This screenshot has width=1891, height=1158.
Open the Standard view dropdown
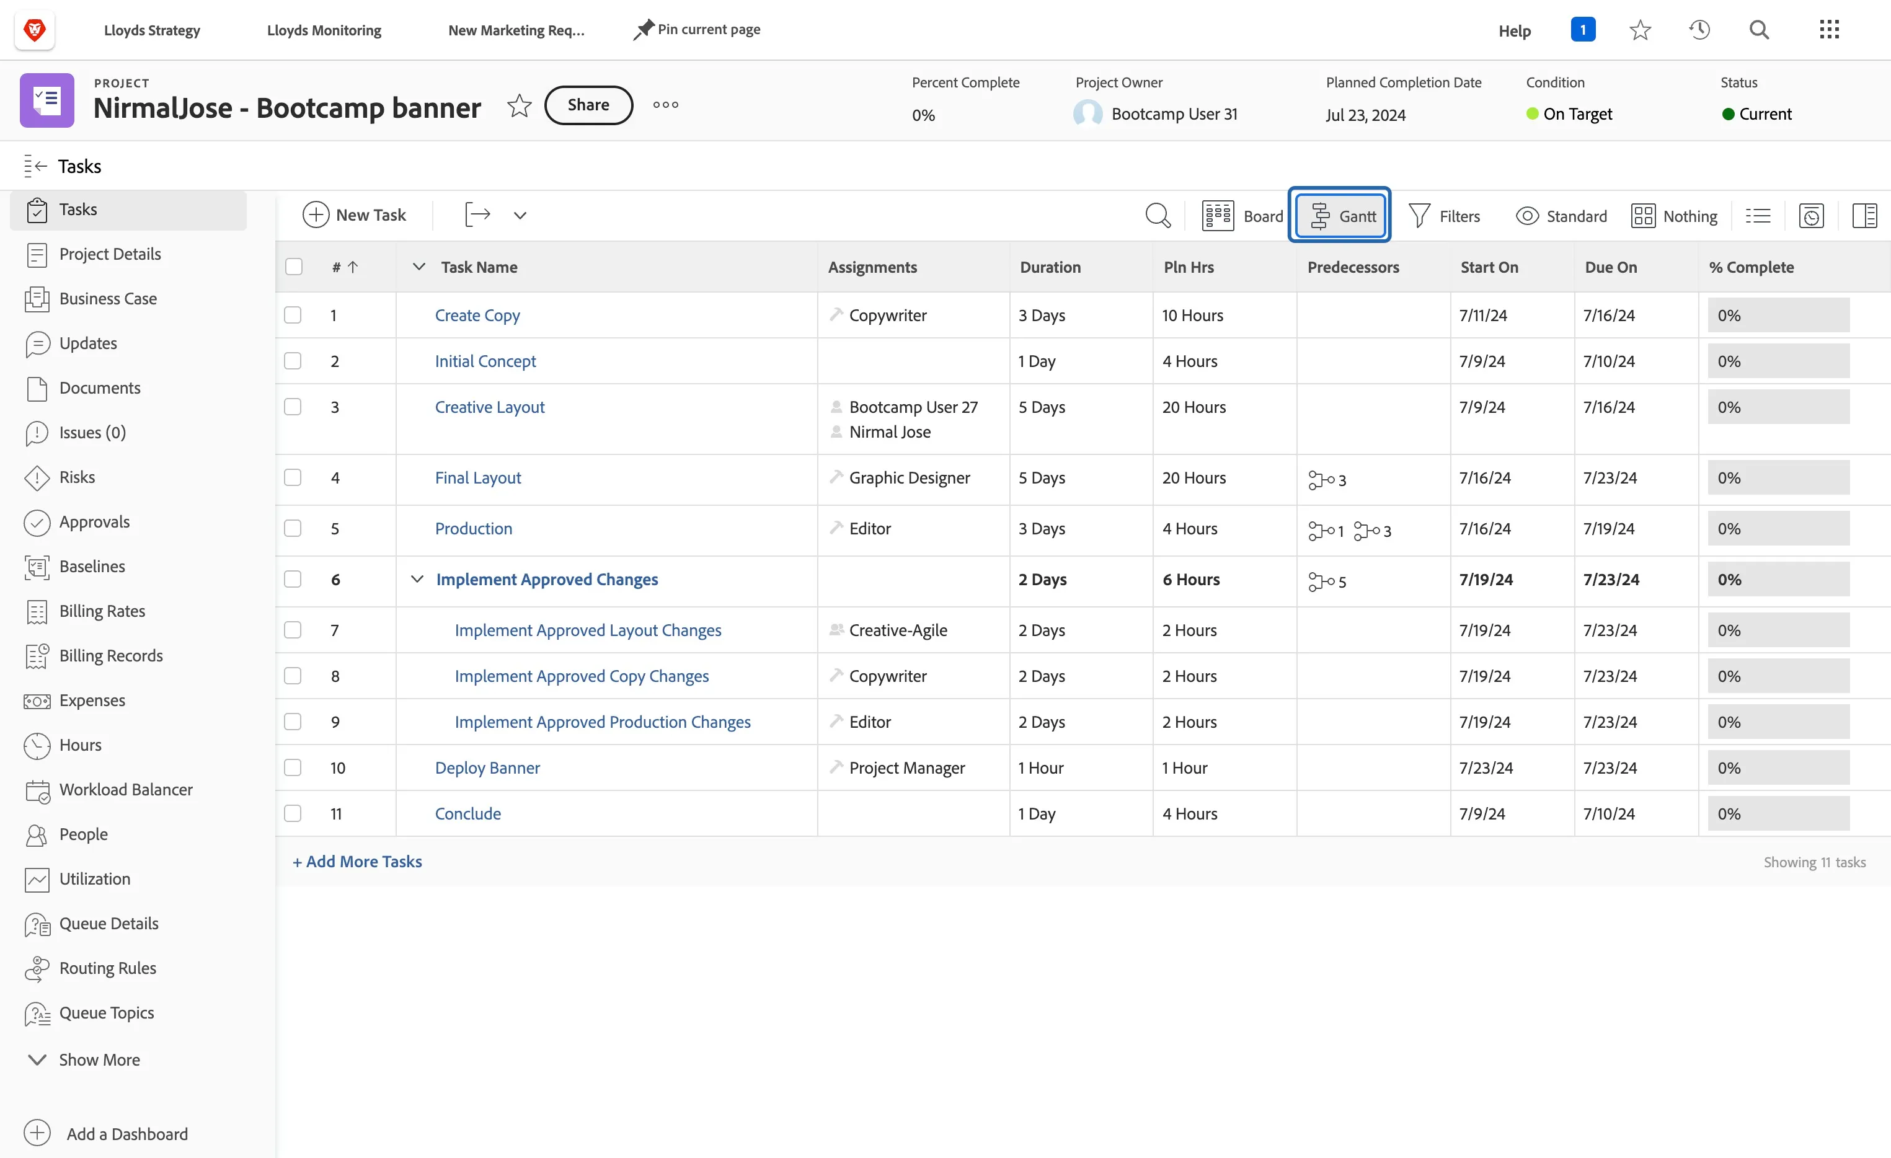coord(1561,216)
